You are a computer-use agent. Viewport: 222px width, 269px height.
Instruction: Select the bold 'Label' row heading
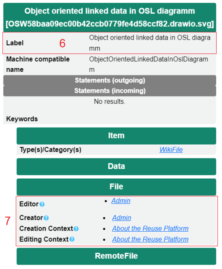(15, 43)
